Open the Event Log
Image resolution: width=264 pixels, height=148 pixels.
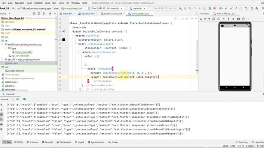click(x=242, y=142)
